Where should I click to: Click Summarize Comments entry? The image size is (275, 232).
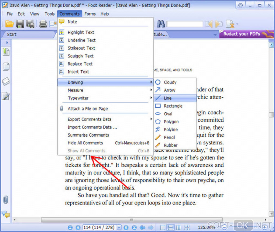105,135
